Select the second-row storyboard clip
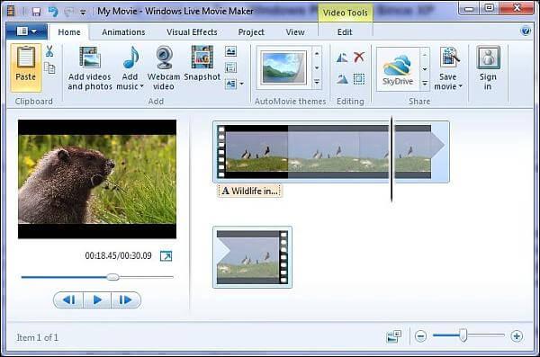Viewport: 540px width, 357px height. tap(252, 257)
